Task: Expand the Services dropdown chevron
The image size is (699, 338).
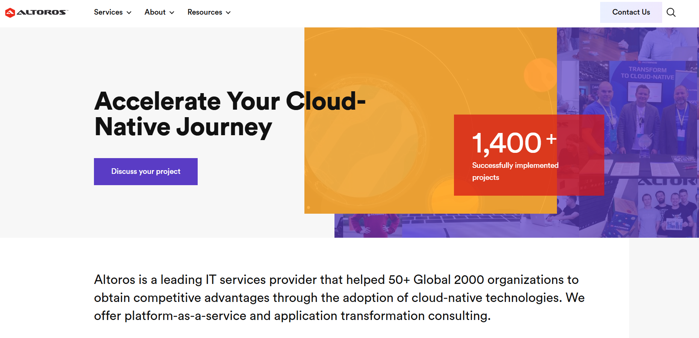Action: (x=129, y=13)
